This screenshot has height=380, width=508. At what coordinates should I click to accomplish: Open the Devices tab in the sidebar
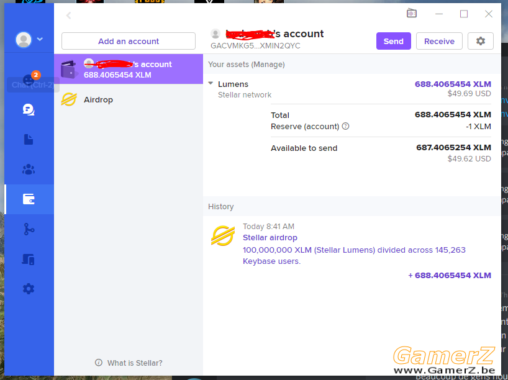28,259
